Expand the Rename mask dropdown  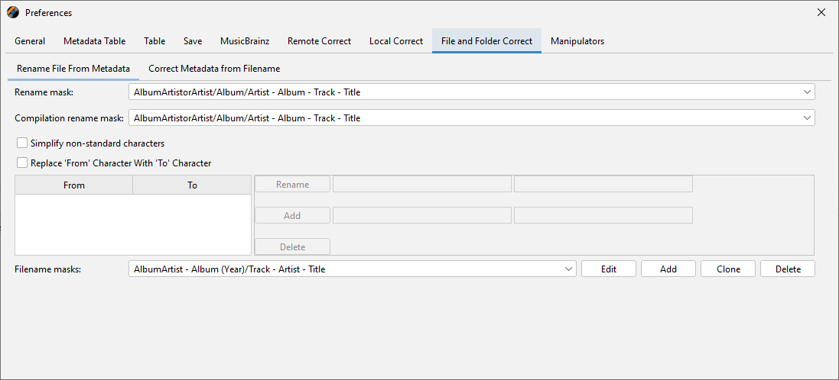(808, 92)
